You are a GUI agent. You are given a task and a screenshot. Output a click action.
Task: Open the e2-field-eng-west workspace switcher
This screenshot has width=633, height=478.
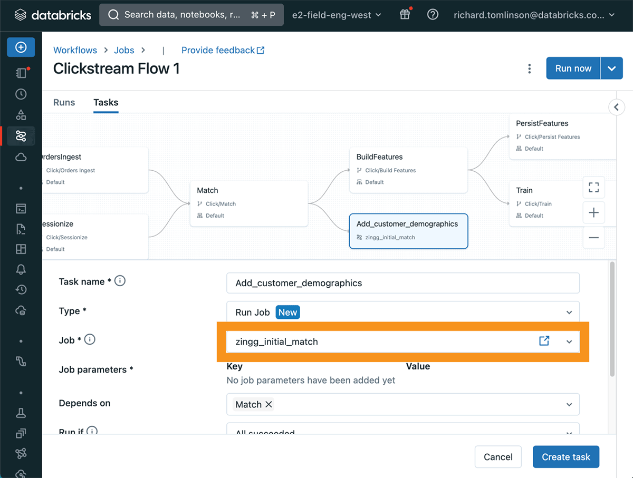click(337, 15)
